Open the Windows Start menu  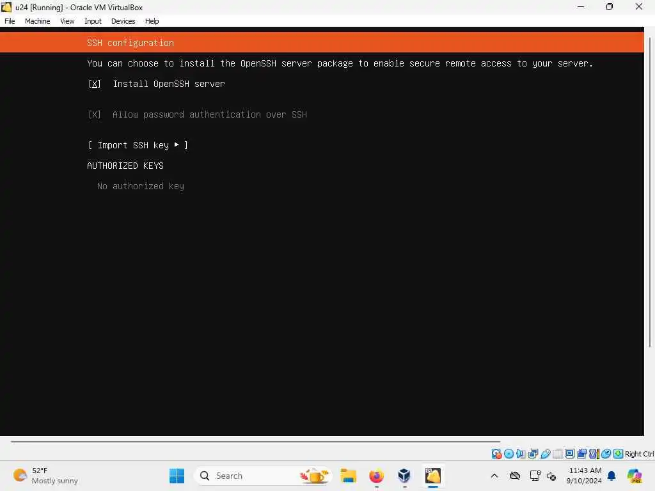coord(177,476)
